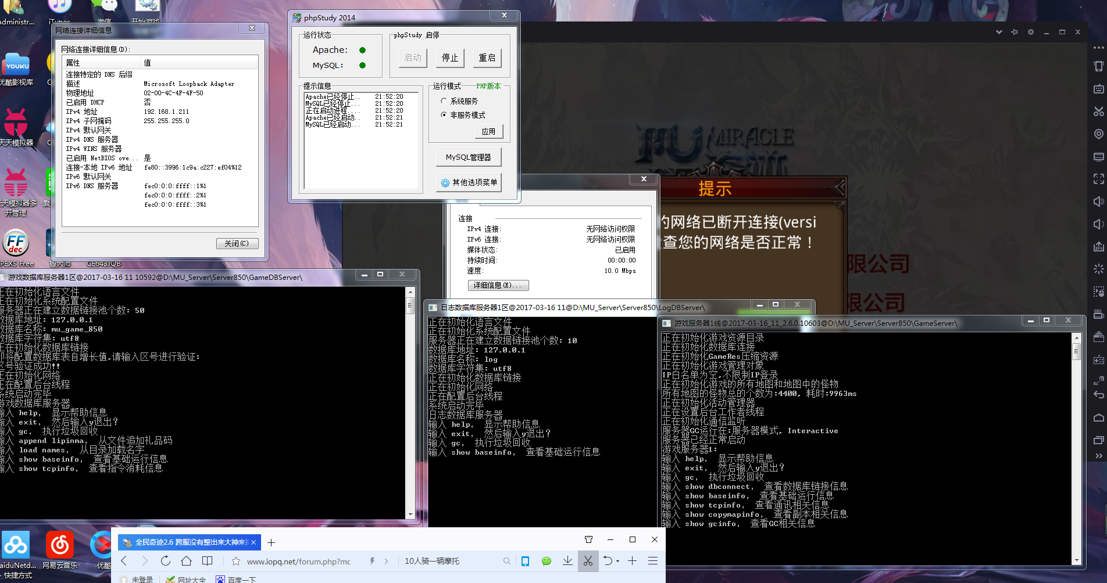Click the 重启 button in phpStudy
1107x583 pixels.
[x=487, y=58]
